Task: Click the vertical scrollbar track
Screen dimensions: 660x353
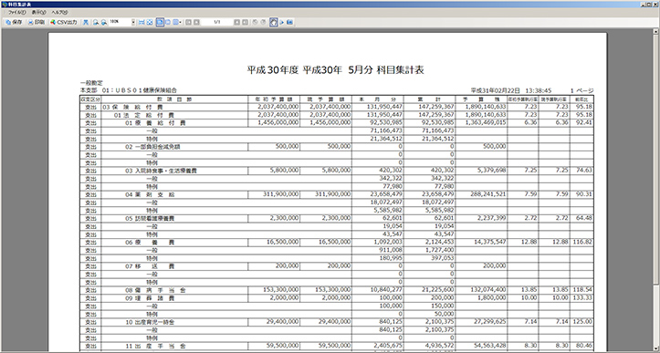Action: pyautogui.click(x=656, y=316)
